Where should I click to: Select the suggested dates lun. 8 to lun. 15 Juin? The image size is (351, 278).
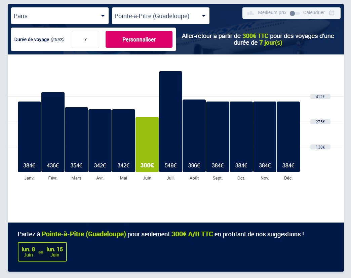click(42, 252)
